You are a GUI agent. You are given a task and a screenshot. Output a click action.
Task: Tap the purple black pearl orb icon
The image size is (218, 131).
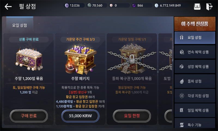[x=134, y=5]
